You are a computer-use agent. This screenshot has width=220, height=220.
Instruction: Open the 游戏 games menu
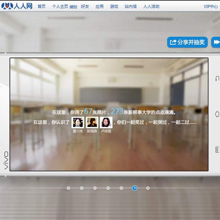pyautogui.click(x=114, y=7)
